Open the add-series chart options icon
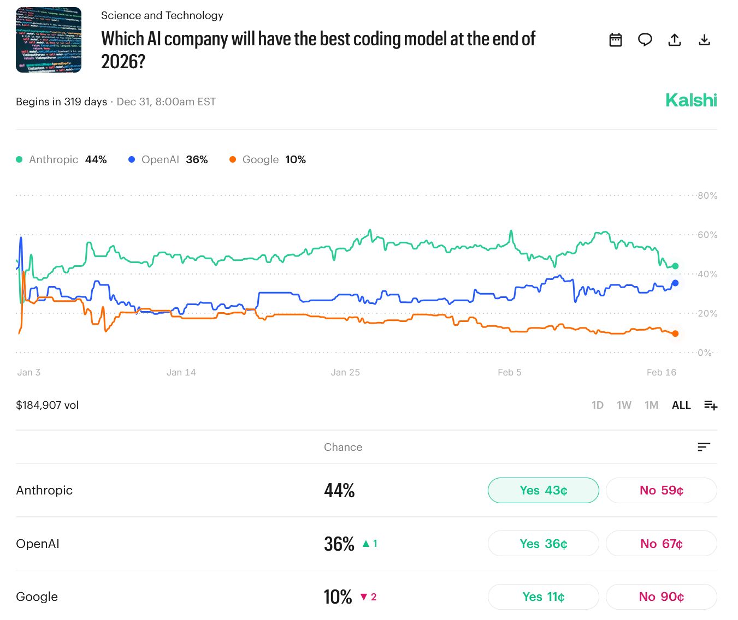Image resolution: width=738 pixels, height=620 pixels. [x=711, y=405]
